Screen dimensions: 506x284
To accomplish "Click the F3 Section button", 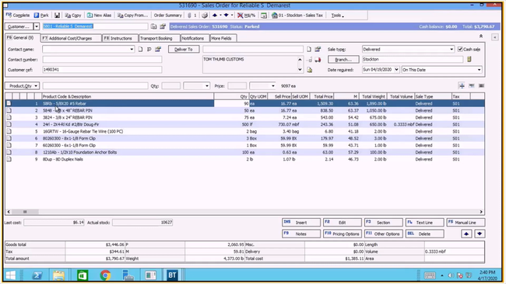I will click(x=383, y=222).
